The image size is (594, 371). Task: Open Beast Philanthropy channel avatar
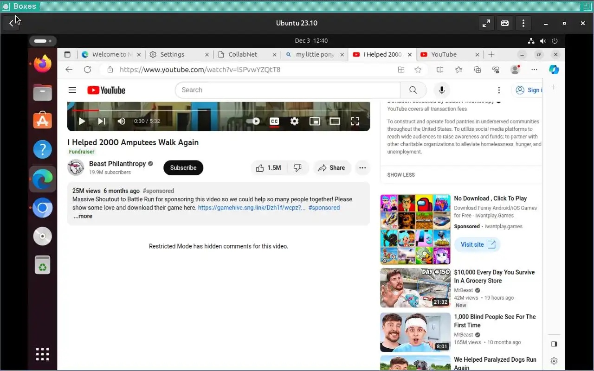[x=76, y=167]
